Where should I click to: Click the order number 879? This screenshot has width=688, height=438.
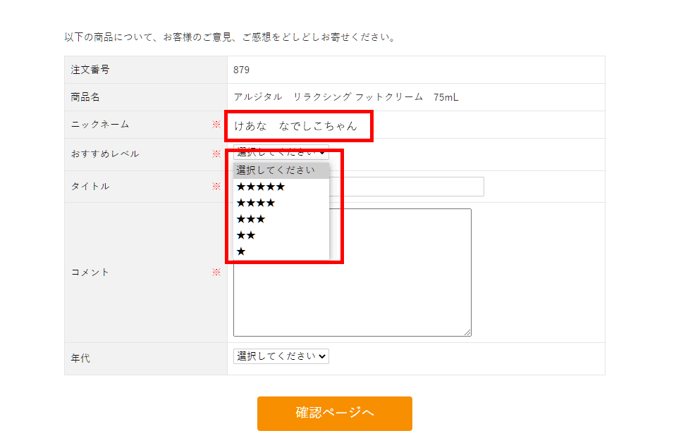[242, 70]
